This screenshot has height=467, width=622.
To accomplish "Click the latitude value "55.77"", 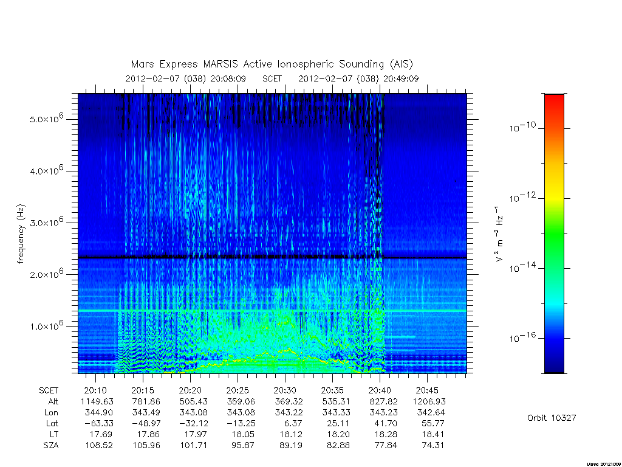I will tap(433, 423).
